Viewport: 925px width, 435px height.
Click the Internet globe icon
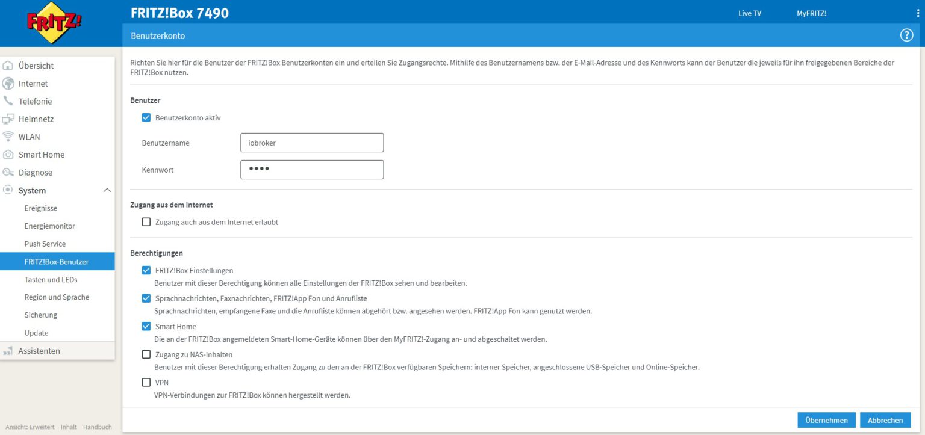click(8, 84)
